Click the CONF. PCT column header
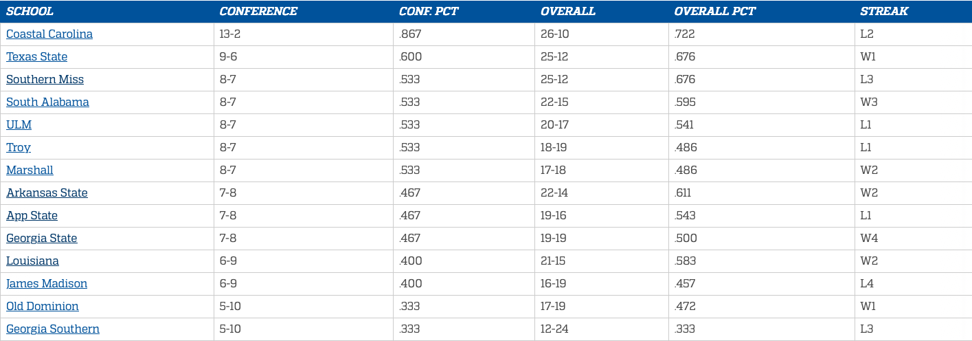The width and height of the screenshot is (972, 341). pyautogui.click(x=429, y=12)
